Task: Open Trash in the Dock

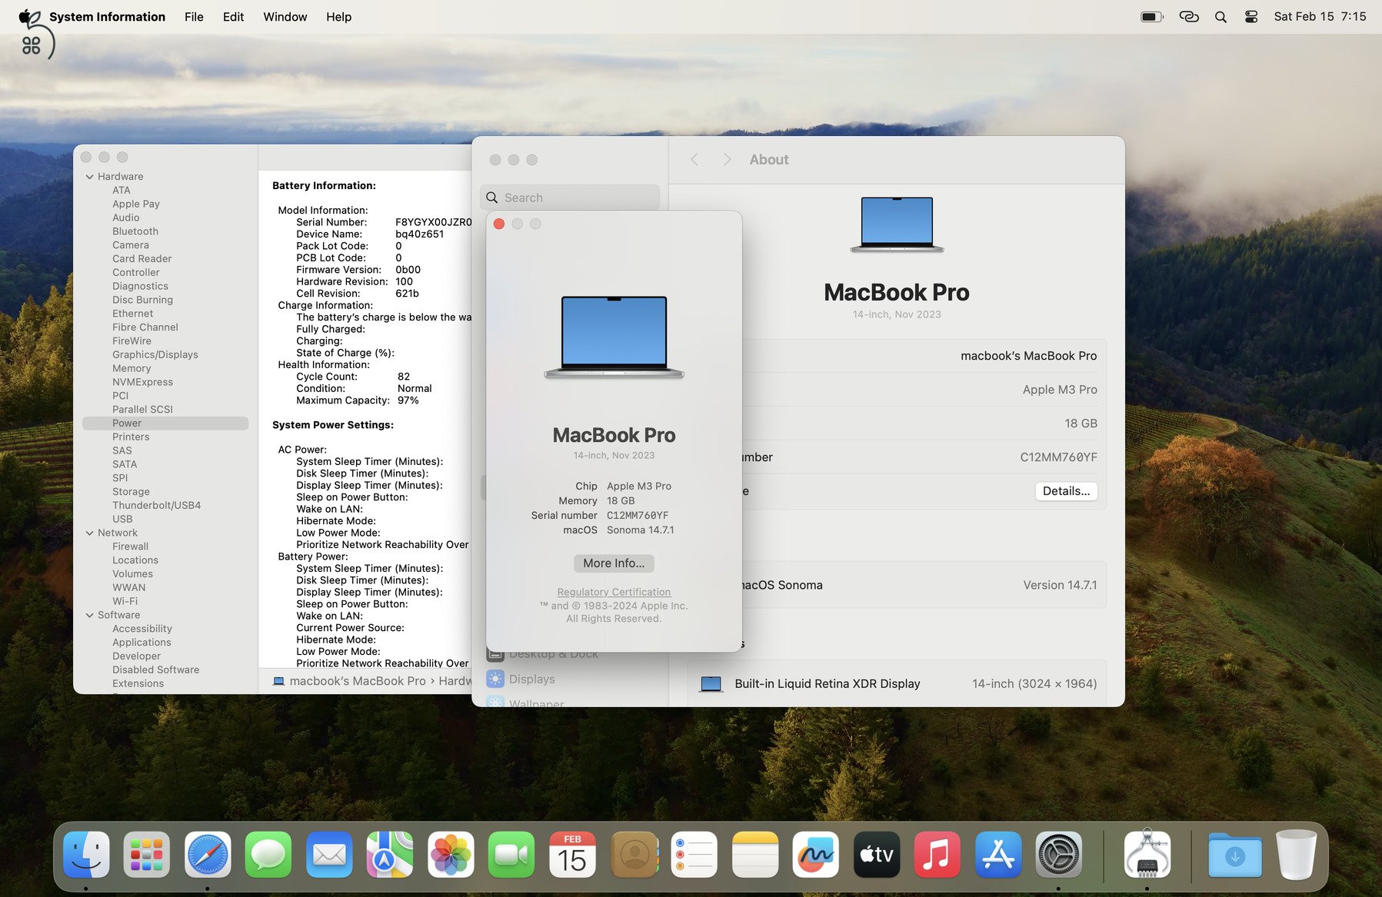Action: coord(1296,855)
